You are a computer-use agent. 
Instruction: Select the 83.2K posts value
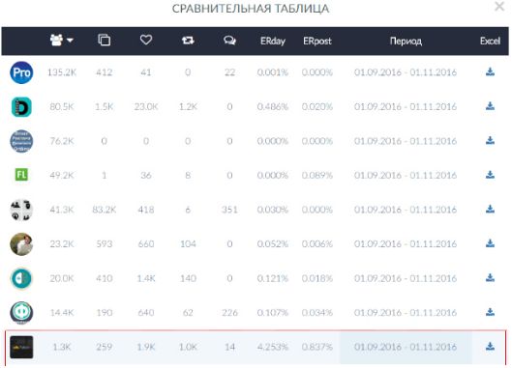[105, 210]
